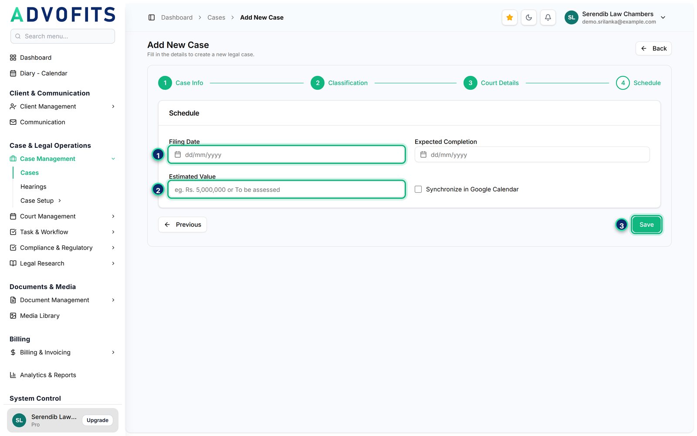Click the Save button

(x=646, y=225)
